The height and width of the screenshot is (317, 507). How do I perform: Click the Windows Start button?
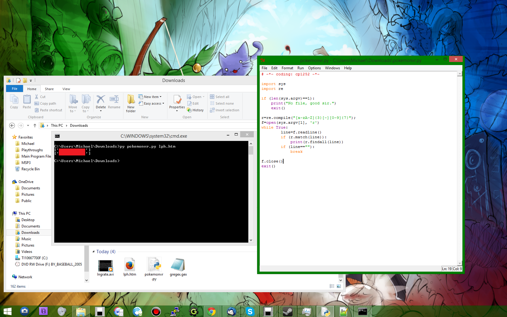7,311
